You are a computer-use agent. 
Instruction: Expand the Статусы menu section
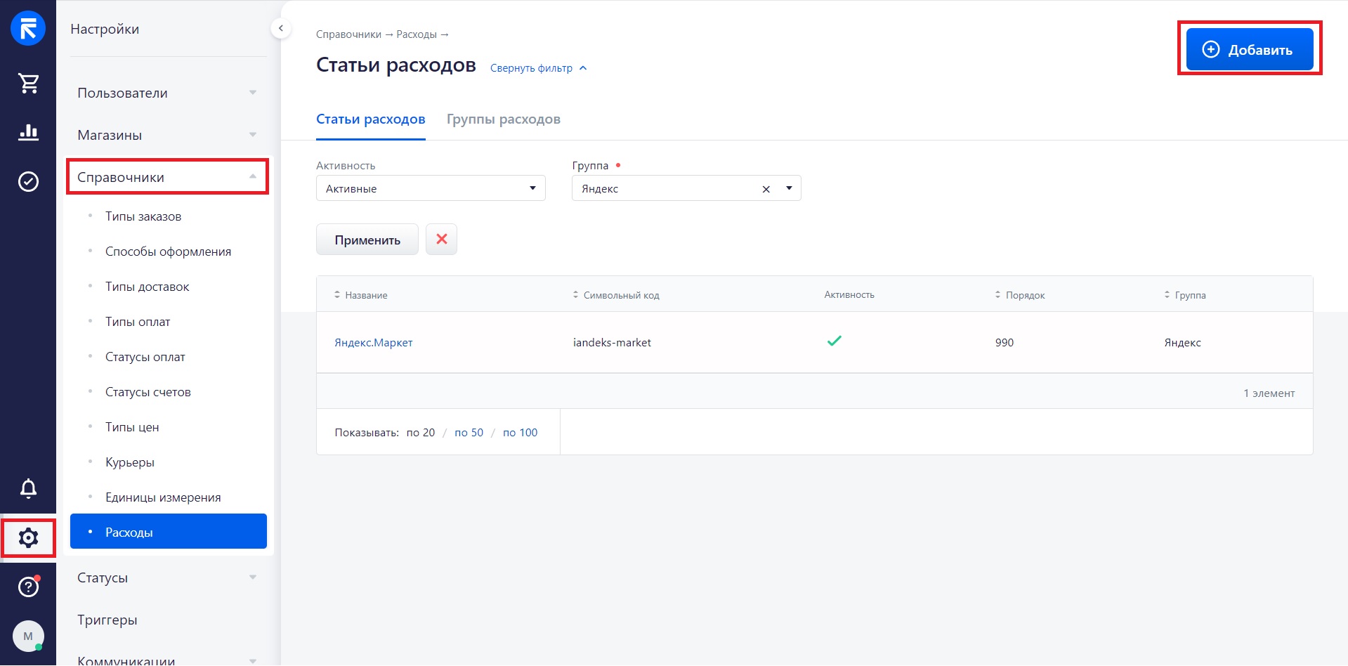[x=167, y=577]
